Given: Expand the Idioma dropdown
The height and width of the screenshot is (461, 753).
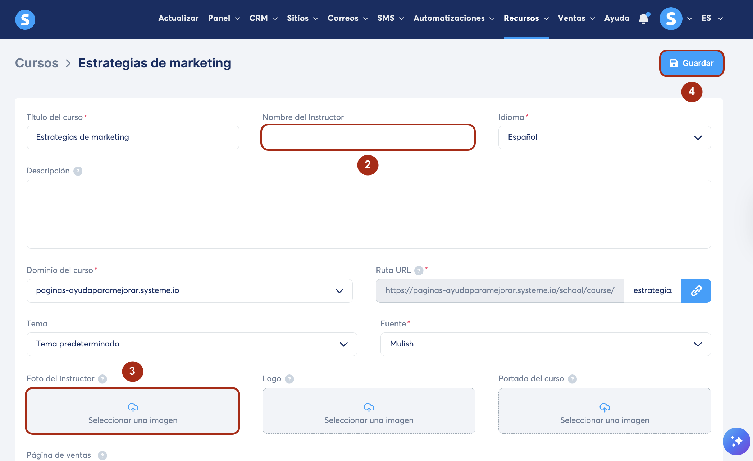Looking at the screenshot, I should (604, 138).
